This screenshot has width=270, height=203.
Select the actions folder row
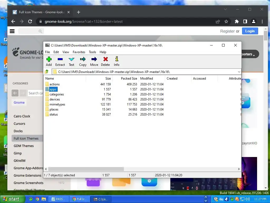(55, 84)
